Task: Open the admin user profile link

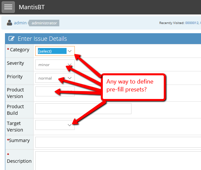Action: 20,23
